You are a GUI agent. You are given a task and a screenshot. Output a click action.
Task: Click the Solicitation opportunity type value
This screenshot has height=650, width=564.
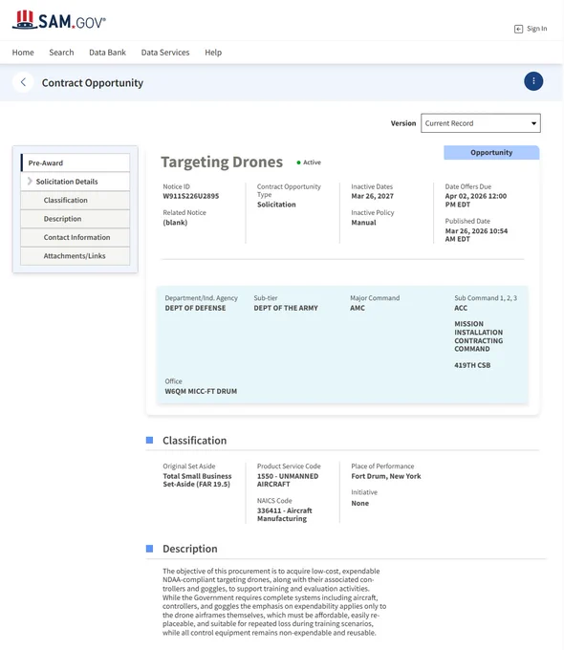[x=276, y=205]
